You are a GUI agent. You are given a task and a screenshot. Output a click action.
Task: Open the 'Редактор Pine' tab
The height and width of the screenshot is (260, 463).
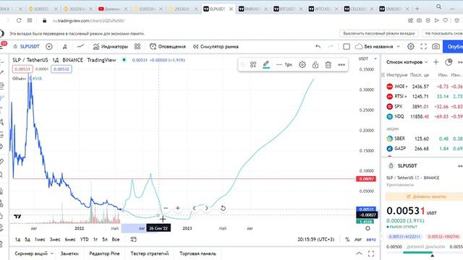(x=104, y=253)
